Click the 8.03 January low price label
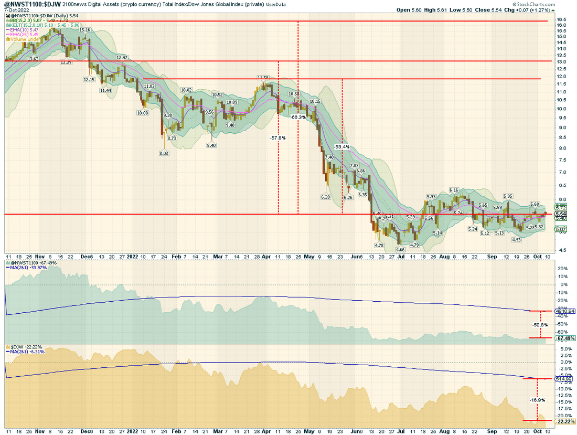Image resolution: width=577 pixels, height=435 pixels. pyautogui.click(x=164, y=153)
